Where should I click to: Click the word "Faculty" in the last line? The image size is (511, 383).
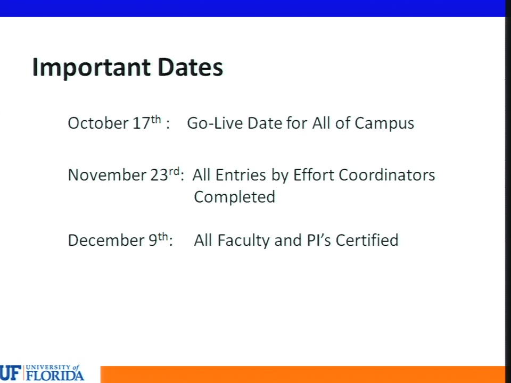tap(243, 240)
